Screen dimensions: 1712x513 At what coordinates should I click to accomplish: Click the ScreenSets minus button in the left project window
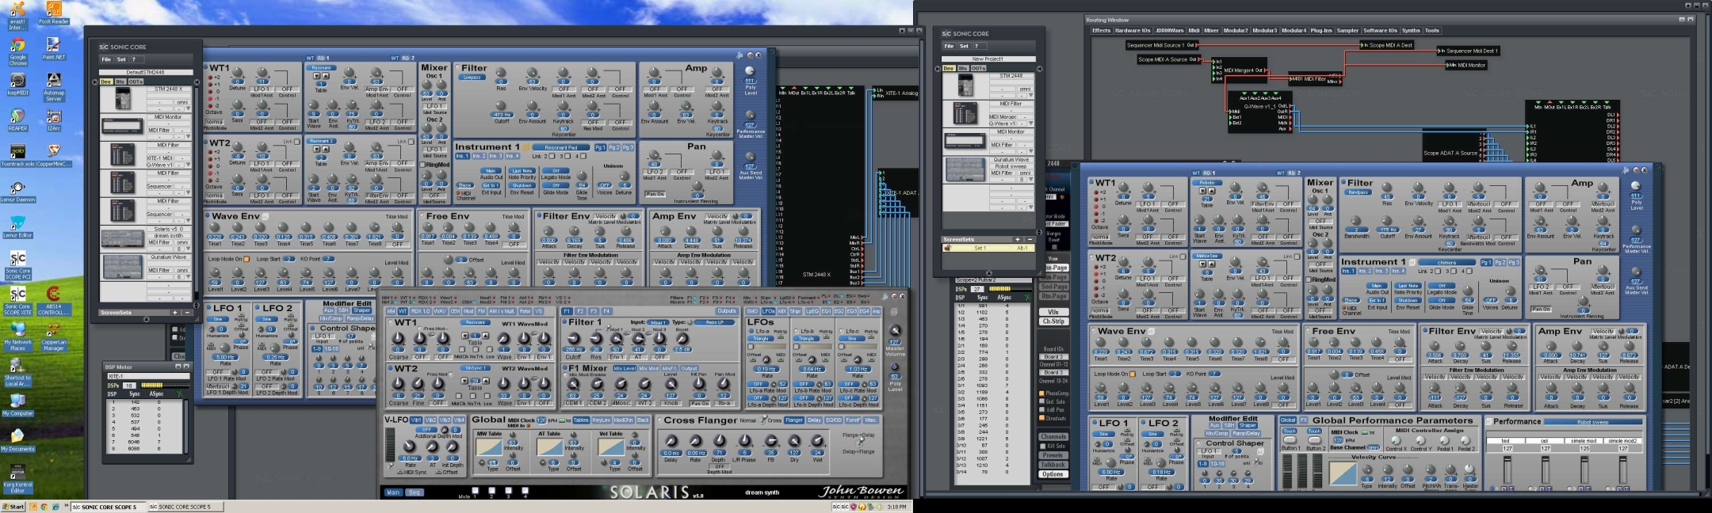[x=187, y=313]
